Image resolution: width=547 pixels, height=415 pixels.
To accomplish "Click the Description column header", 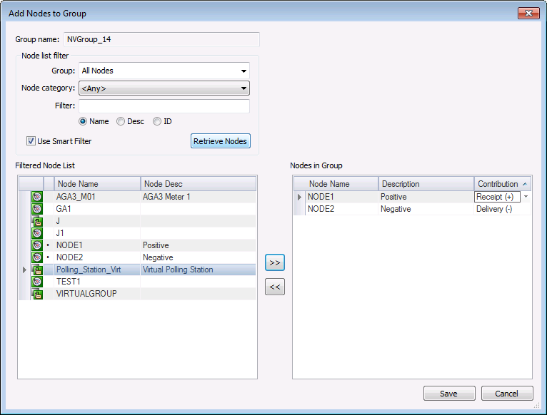I will tap(426, 184).
